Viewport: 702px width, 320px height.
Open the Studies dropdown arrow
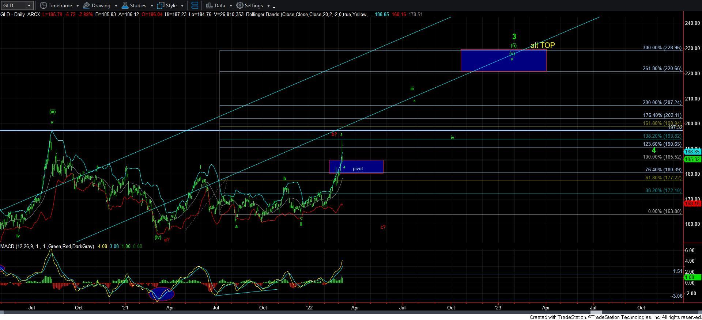pyautogui.click(x=152, y=6)
